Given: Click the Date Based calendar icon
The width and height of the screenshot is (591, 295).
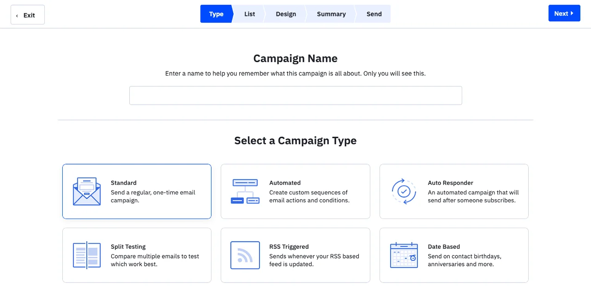Looking at the screenshot, I should 404,255.
